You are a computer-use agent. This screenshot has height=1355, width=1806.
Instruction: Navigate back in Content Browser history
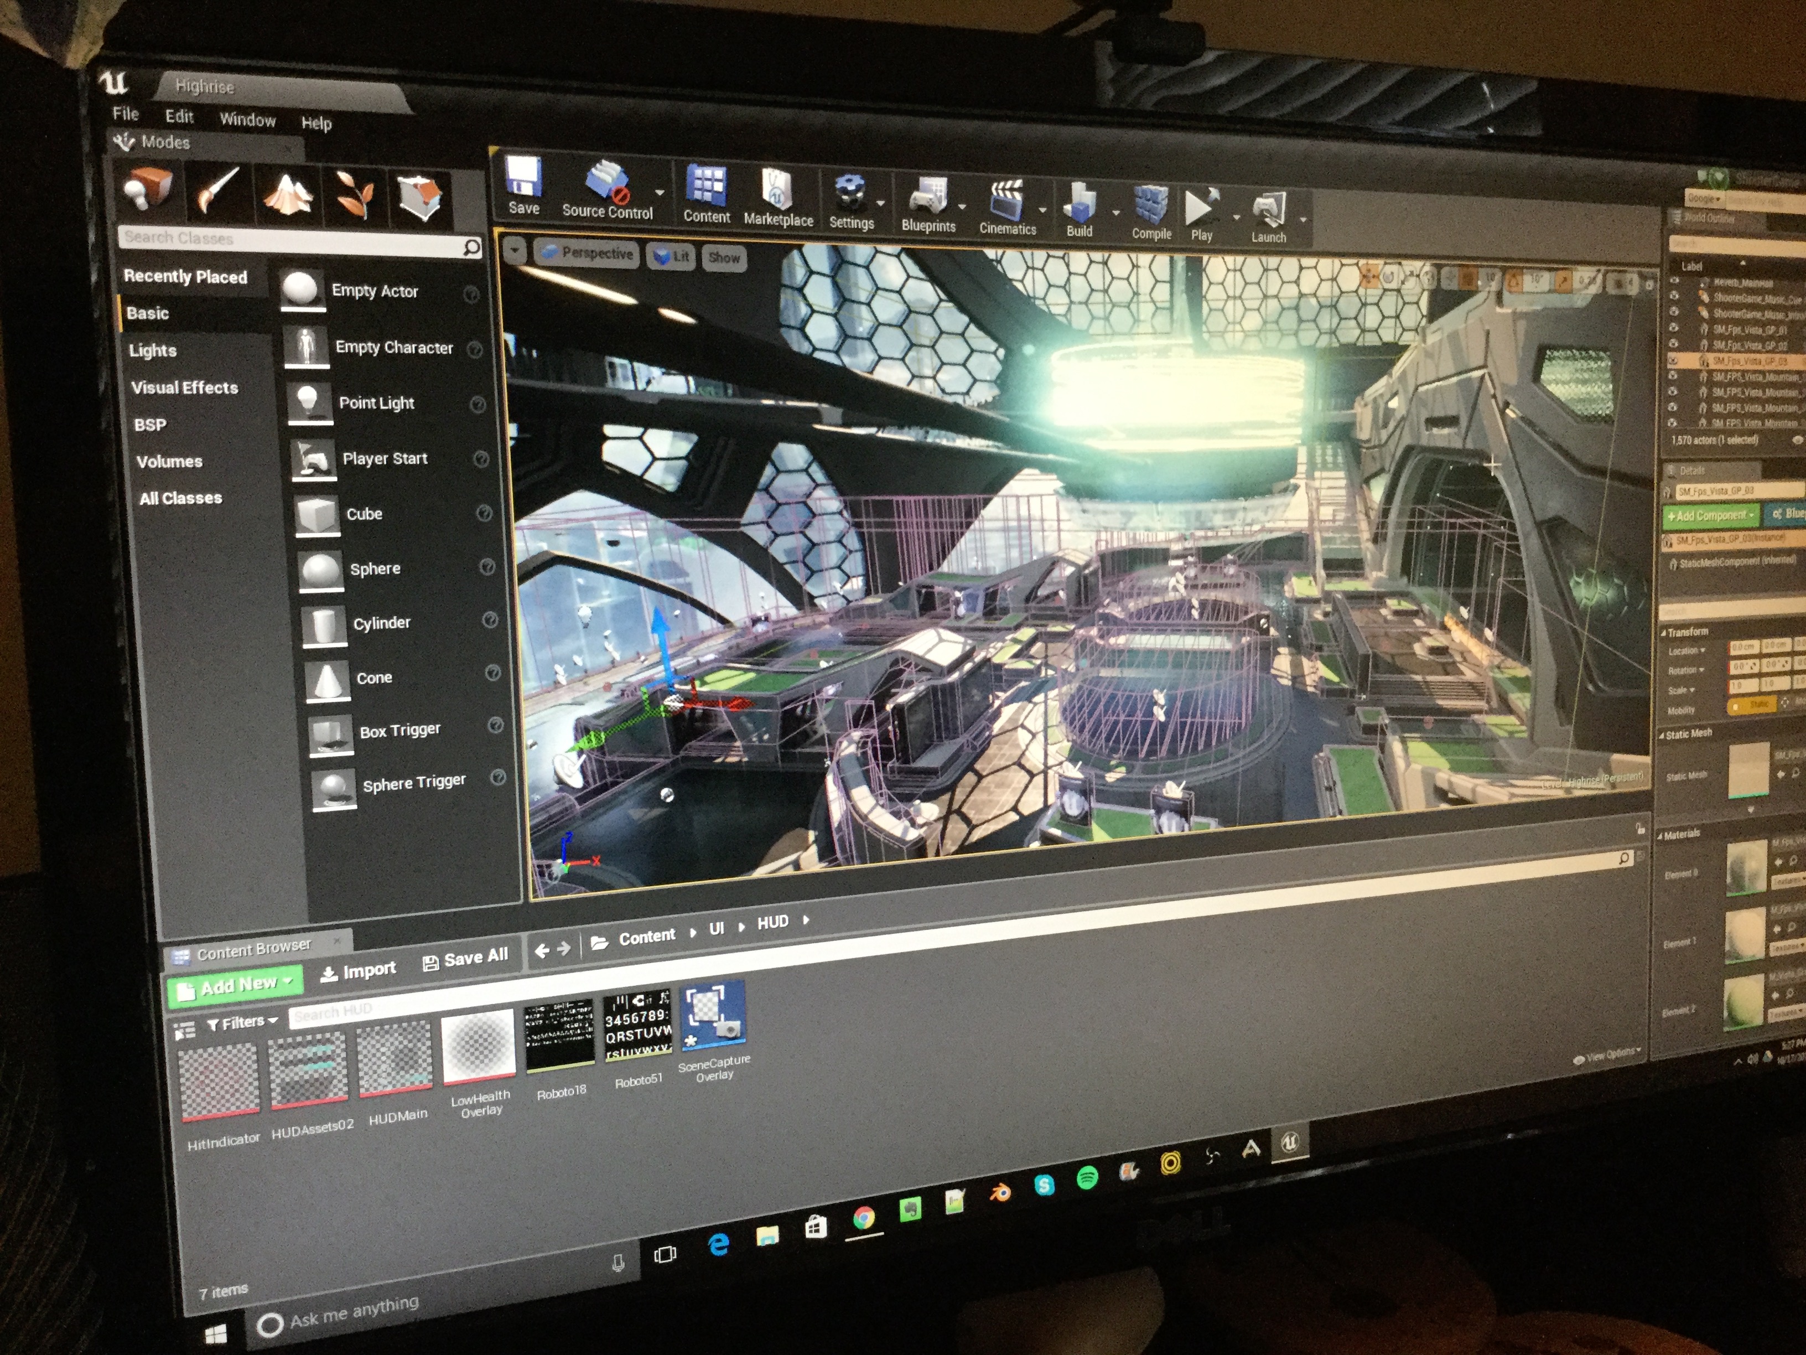tap(541, 951)
